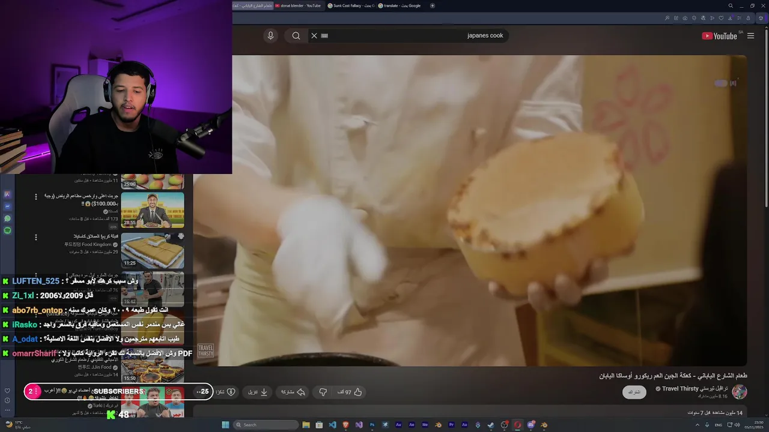Image resolution: width=769 pixels, height=432 pixels.
Task: Click the playing video frame
Action: pyautogui.click(x=470, y=210)
